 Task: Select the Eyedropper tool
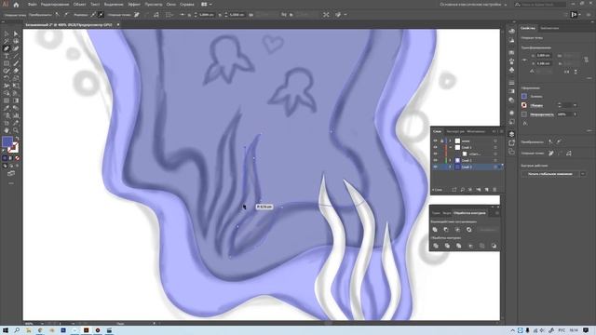pos(7,108)
